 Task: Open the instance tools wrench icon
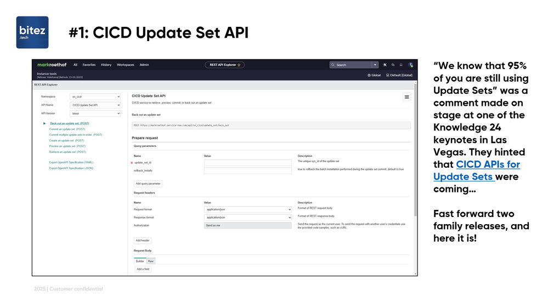(385, 65)
